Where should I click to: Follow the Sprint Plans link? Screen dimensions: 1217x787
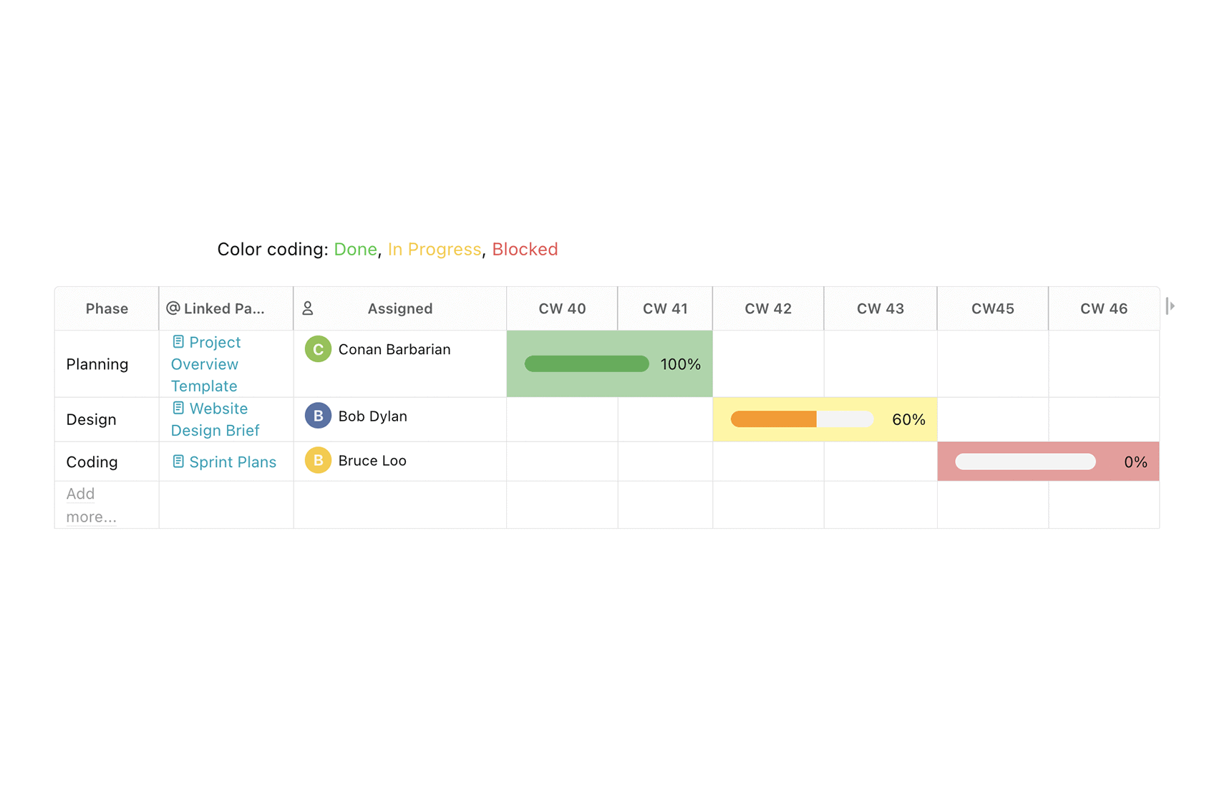point(233,461)
